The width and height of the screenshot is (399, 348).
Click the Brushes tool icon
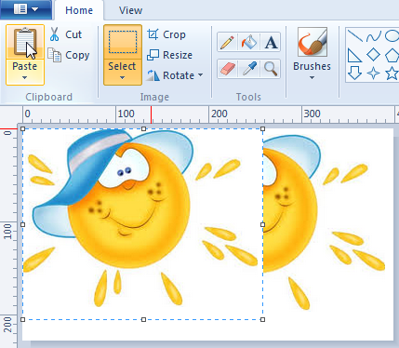[x=313, y=42]
